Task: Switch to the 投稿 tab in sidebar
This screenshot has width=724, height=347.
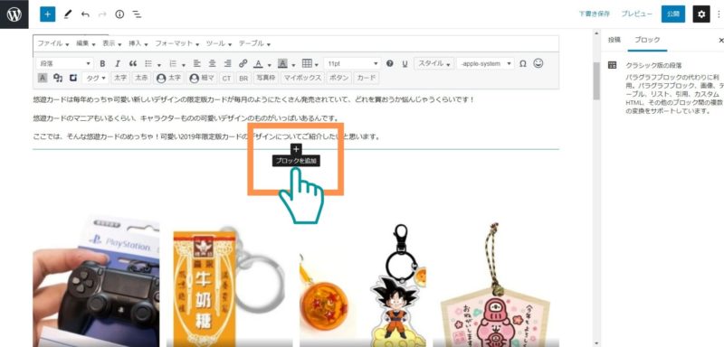Action: click(x=614, y=40)
